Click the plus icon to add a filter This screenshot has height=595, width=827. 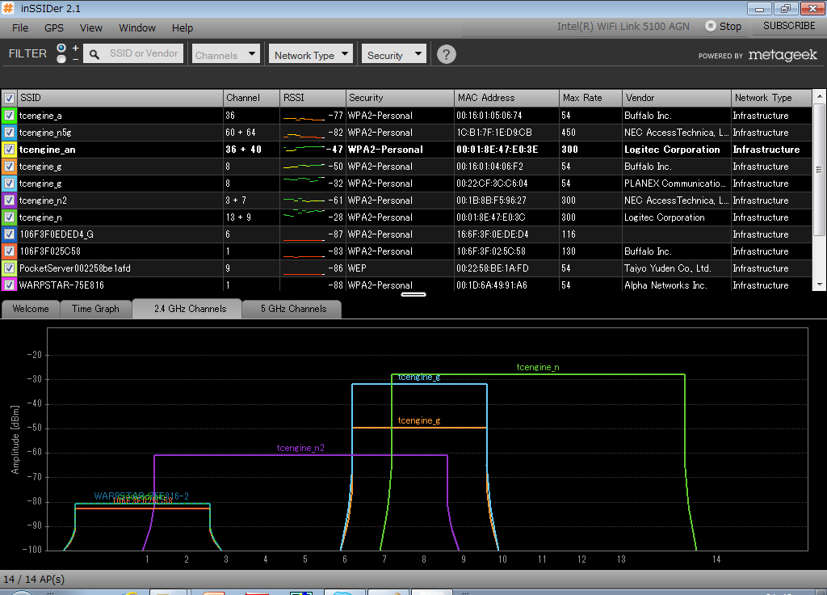(75, 48)
